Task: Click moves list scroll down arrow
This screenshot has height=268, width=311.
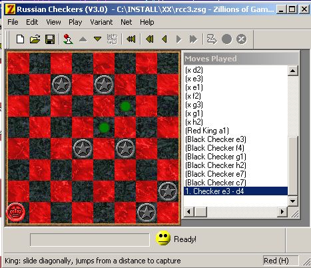Action: 292,201
